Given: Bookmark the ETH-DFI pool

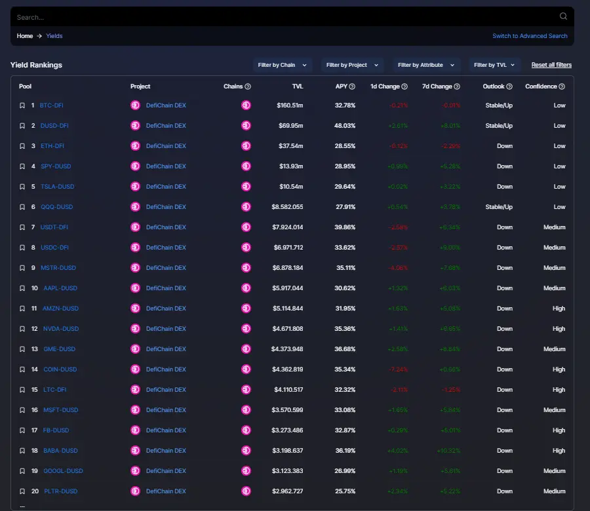Looking at the screenshot, I should tap(22, 146).
